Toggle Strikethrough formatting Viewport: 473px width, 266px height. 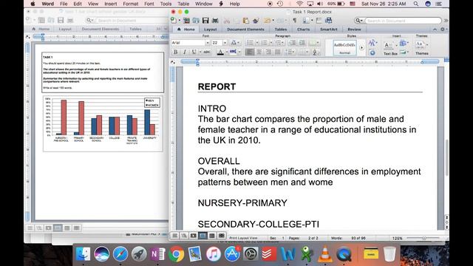click(207, 52)
